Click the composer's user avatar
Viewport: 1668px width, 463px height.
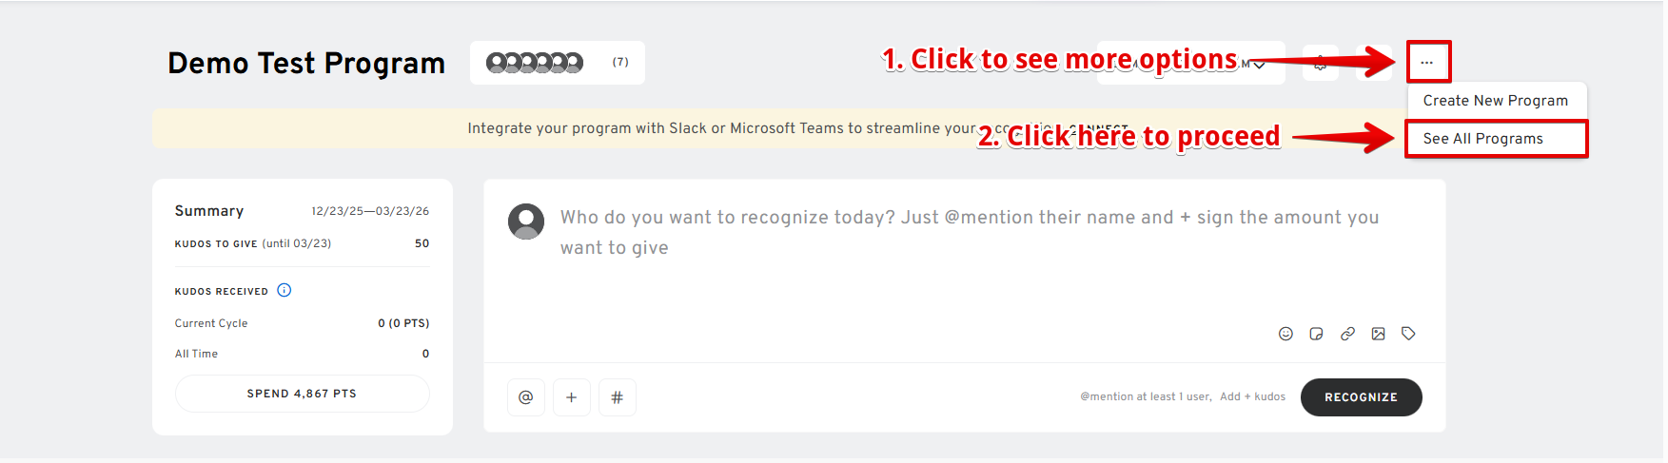pos(526,222)
